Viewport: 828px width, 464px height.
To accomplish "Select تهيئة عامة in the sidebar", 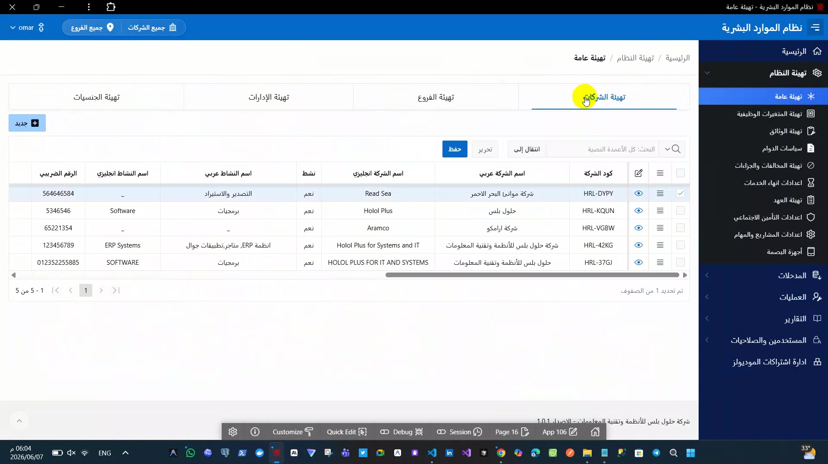I will coord(763,96).
